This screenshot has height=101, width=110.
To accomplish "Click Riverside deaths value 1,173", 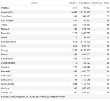I will (x=74, y=33).
